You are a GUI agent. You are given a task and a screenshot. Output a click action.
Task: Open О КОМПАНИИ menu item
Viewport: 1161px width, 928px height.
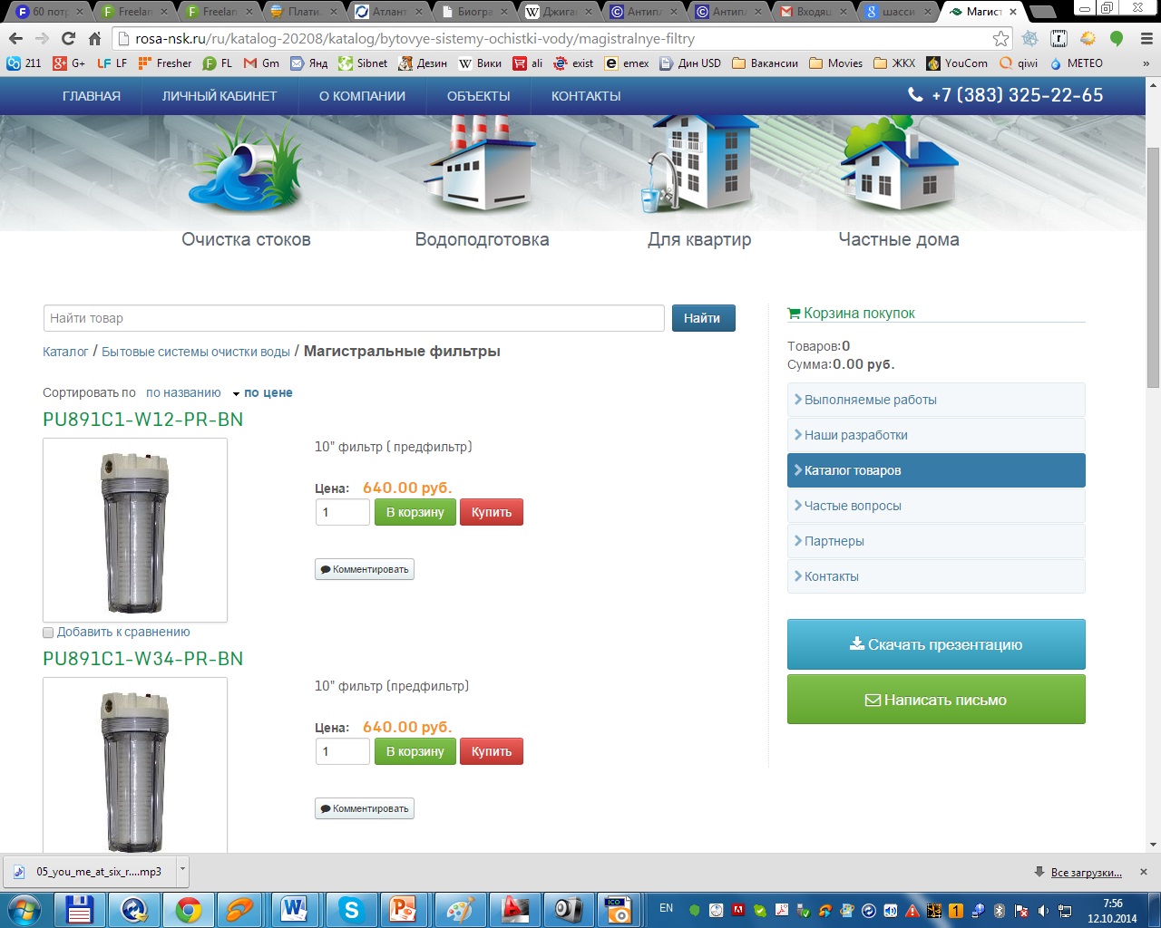(x=362, y=96)
